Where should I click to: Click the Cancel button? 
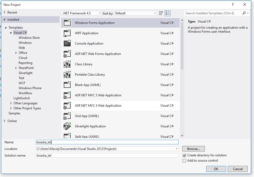(238, 169)
